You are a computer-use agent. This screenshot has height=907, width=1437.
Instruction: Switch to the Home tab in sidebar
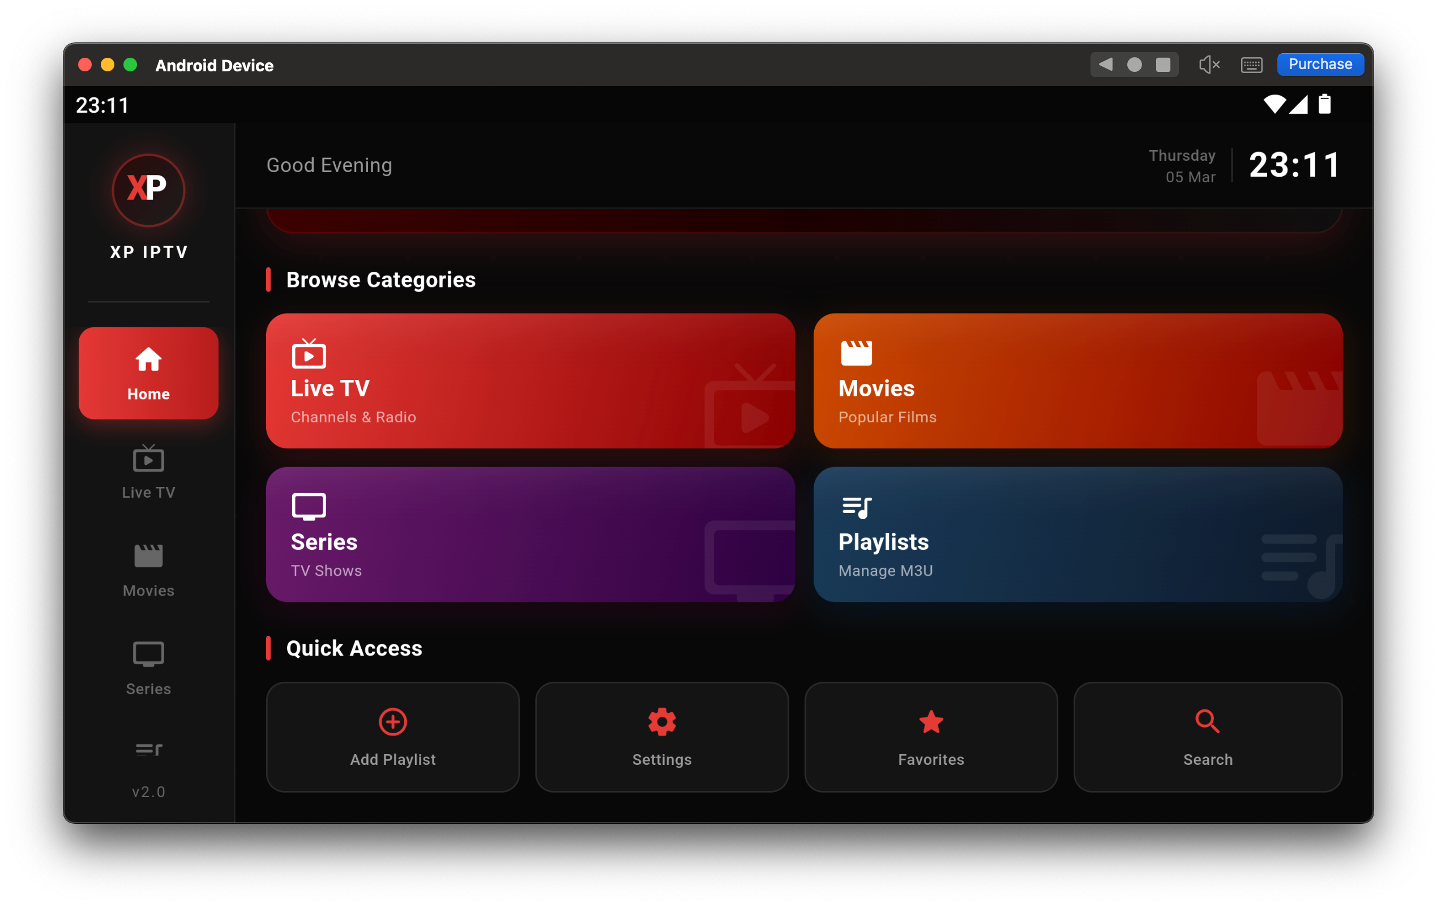coord(148,373)
